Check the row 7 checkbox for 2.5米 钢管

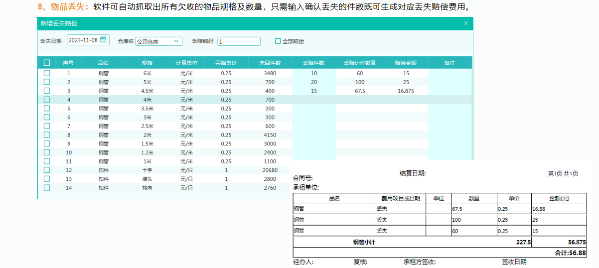point(47,126)
